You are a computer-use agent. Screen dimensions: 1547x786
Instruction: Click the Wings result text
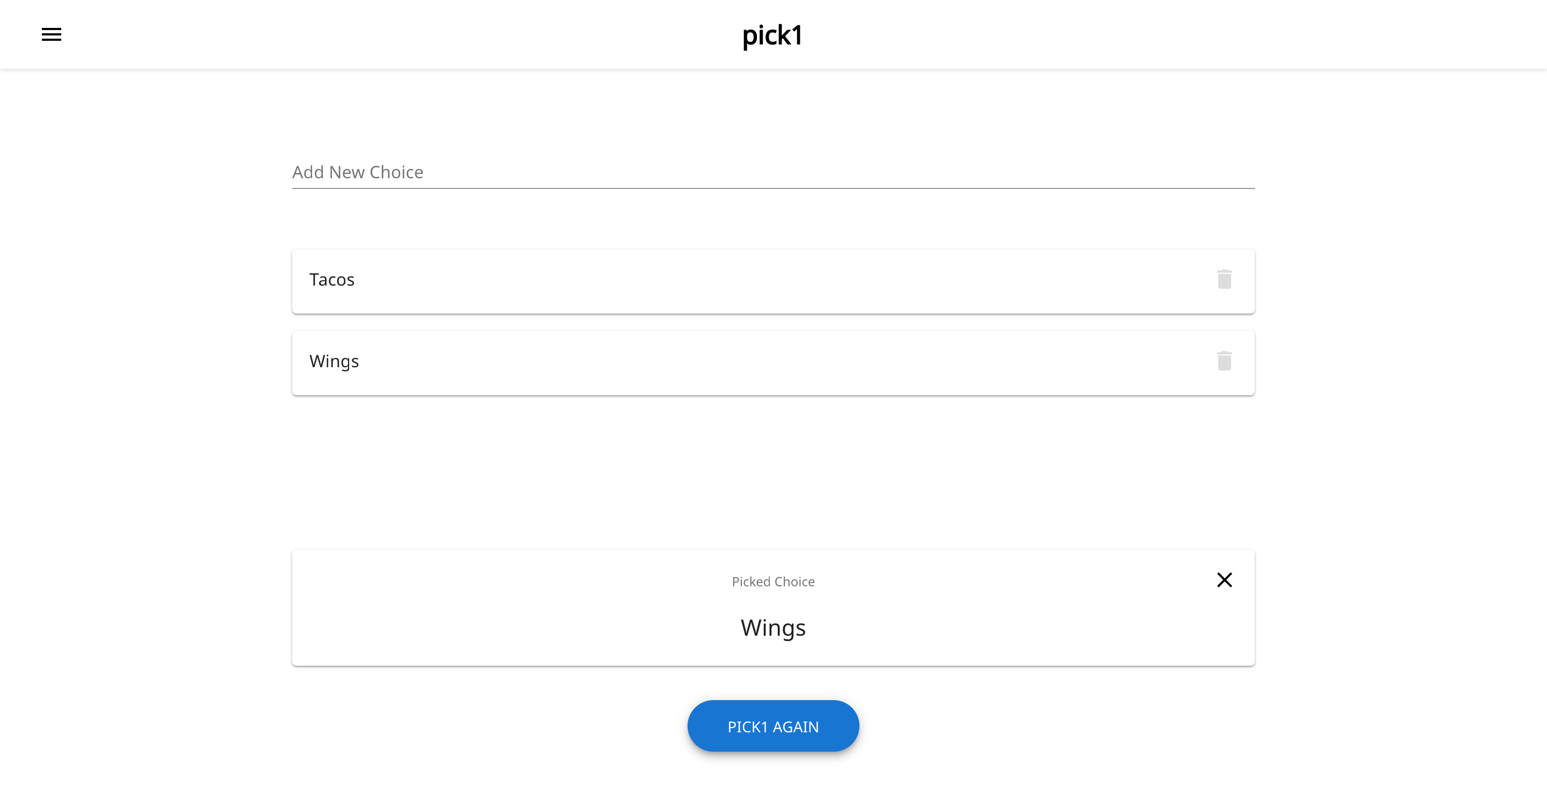(x=773, y=628)
